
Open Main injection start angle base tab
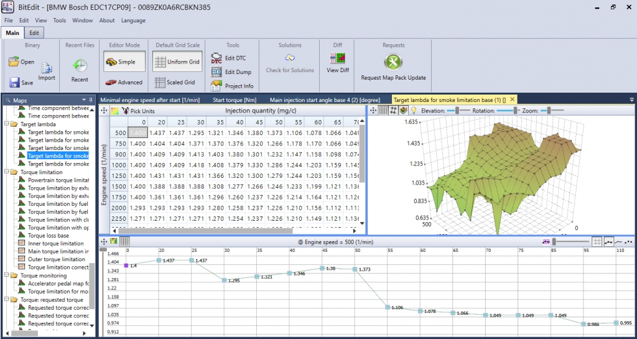(x=325, y=100)
